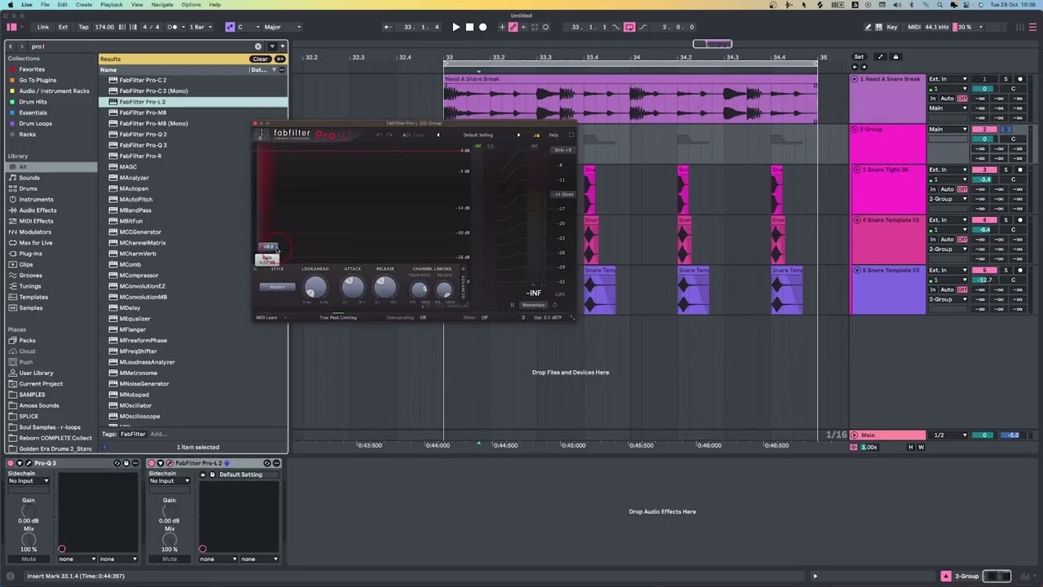Arm the Arrangement Record button
This screenshot has height=587, width=1043.
coord(482,27)
